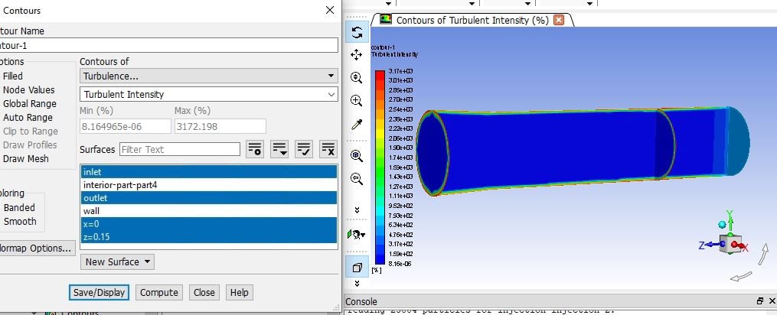Click the surface filter options icon
Screen dimensions: 777x315
click(255, 149)
